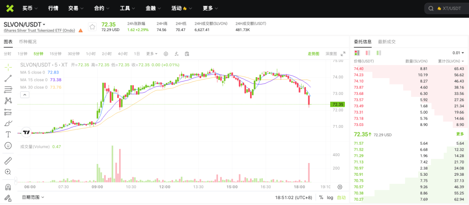Show bids-only order book view
Viewport: 469px width, 205px height.
click(379, 53)
